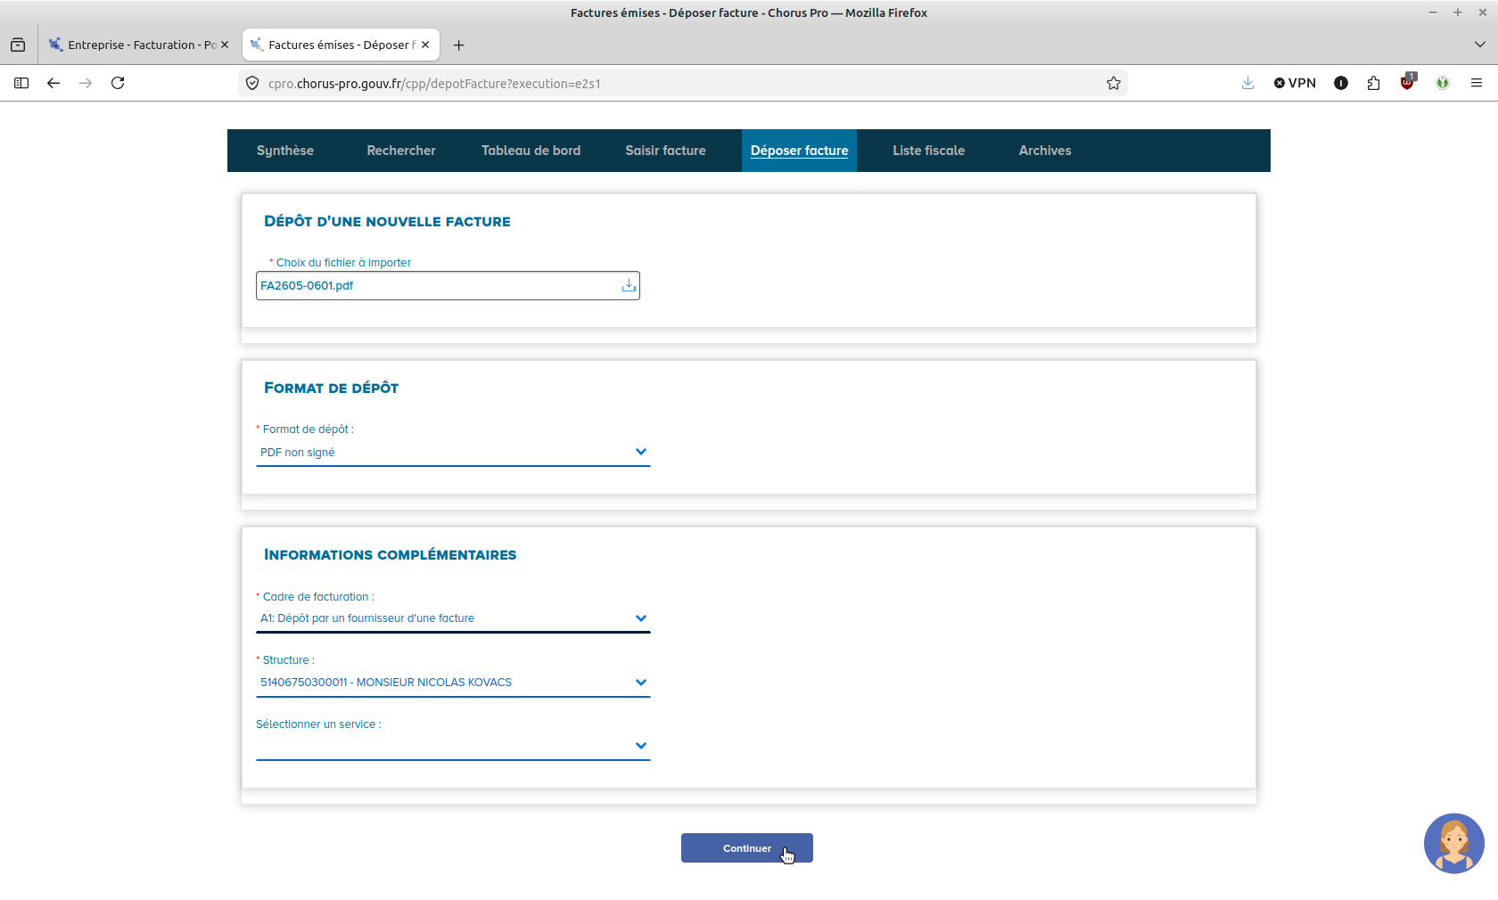Bookmark this page with the star icon

click(x=1114, y=83)
